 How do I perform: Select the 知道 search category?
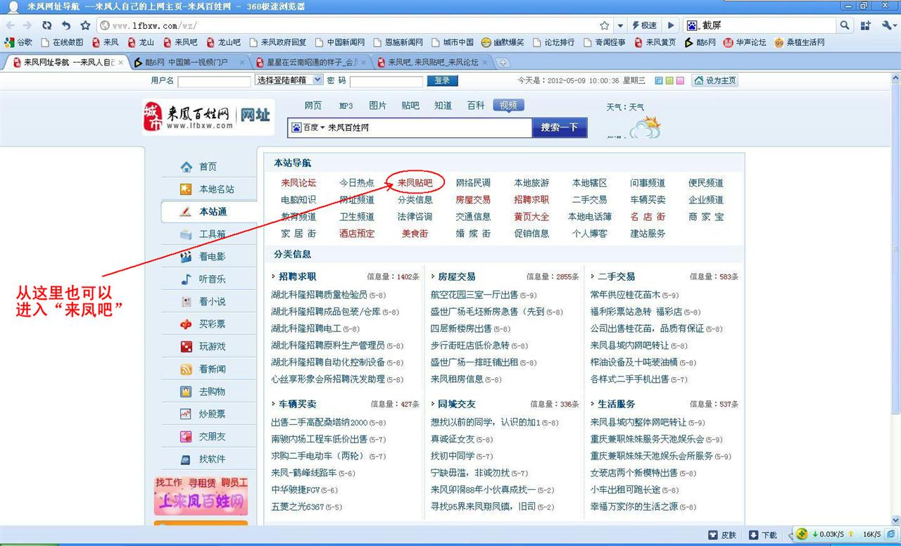point(443,106)
